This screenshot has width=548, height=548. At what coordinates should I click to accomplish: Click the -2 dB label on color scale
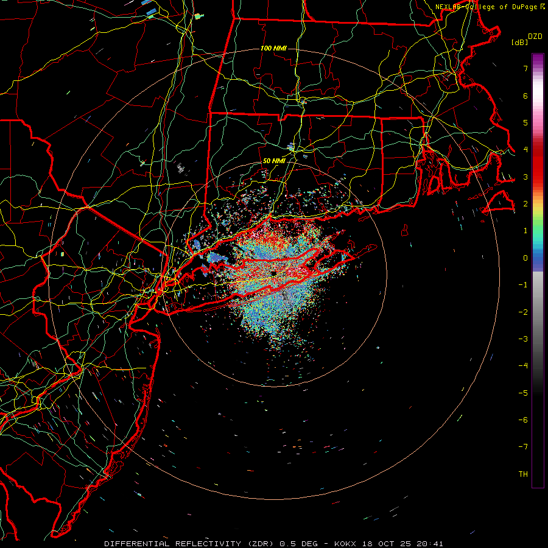(x=523, y=312)
